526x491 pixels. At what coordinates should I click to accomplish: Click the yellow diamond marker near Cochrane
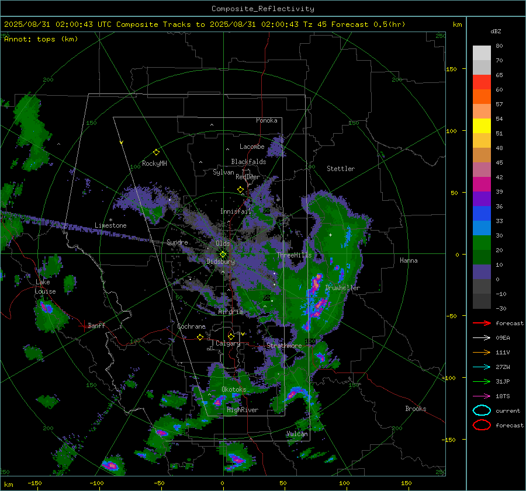point(200,337)
